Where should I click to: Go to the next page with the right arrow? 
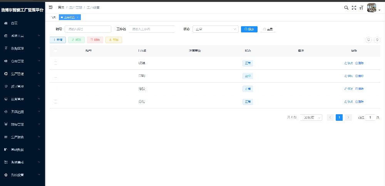coord(348,118)
